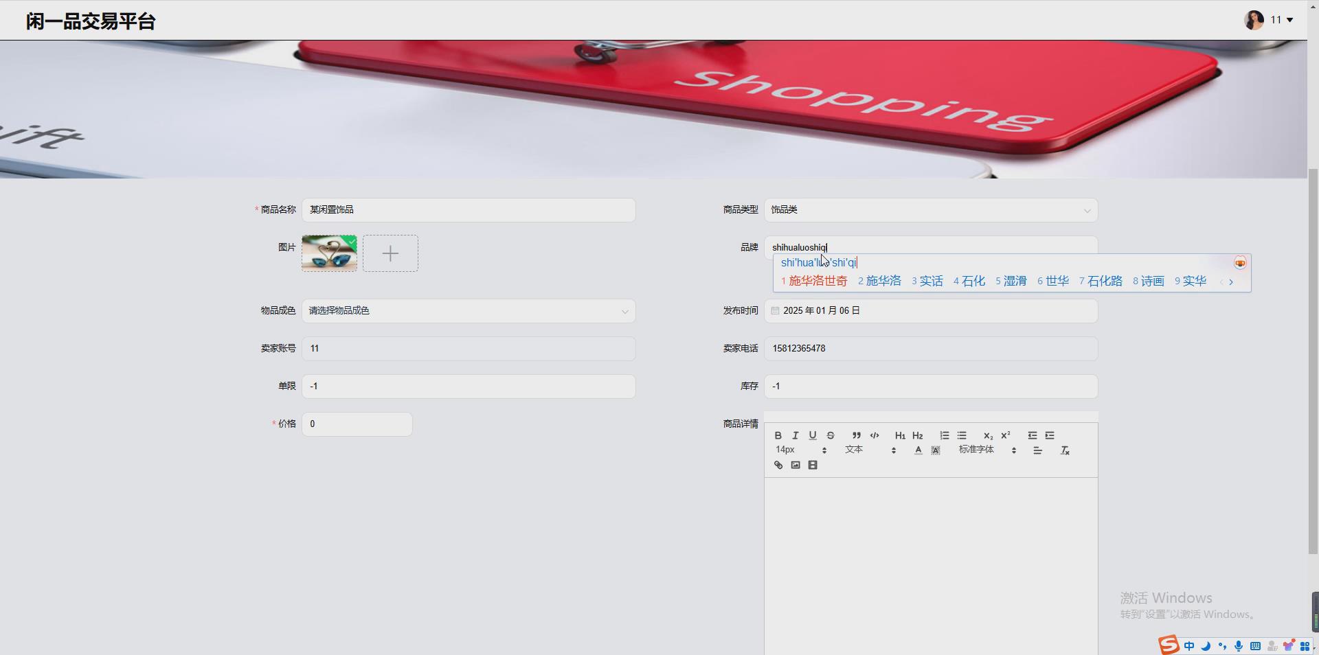Open the uploaded jewelry image thumbnail
The image size is (1319, 655).
pos(329,253)
